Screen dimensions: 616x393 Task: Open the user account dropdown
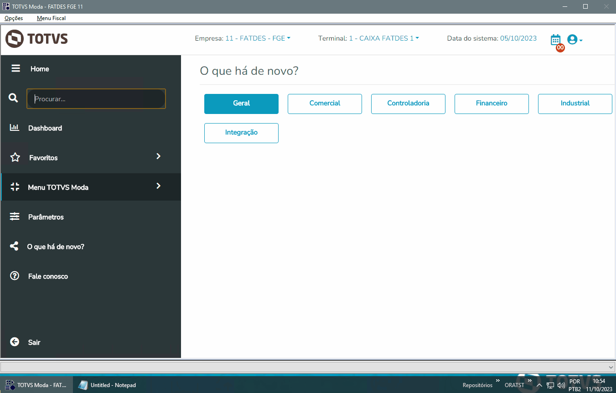[x=575, y=40]
